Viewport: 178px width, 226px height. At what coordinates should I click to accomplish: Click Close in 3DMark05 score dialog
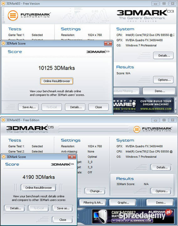[63, 220]
